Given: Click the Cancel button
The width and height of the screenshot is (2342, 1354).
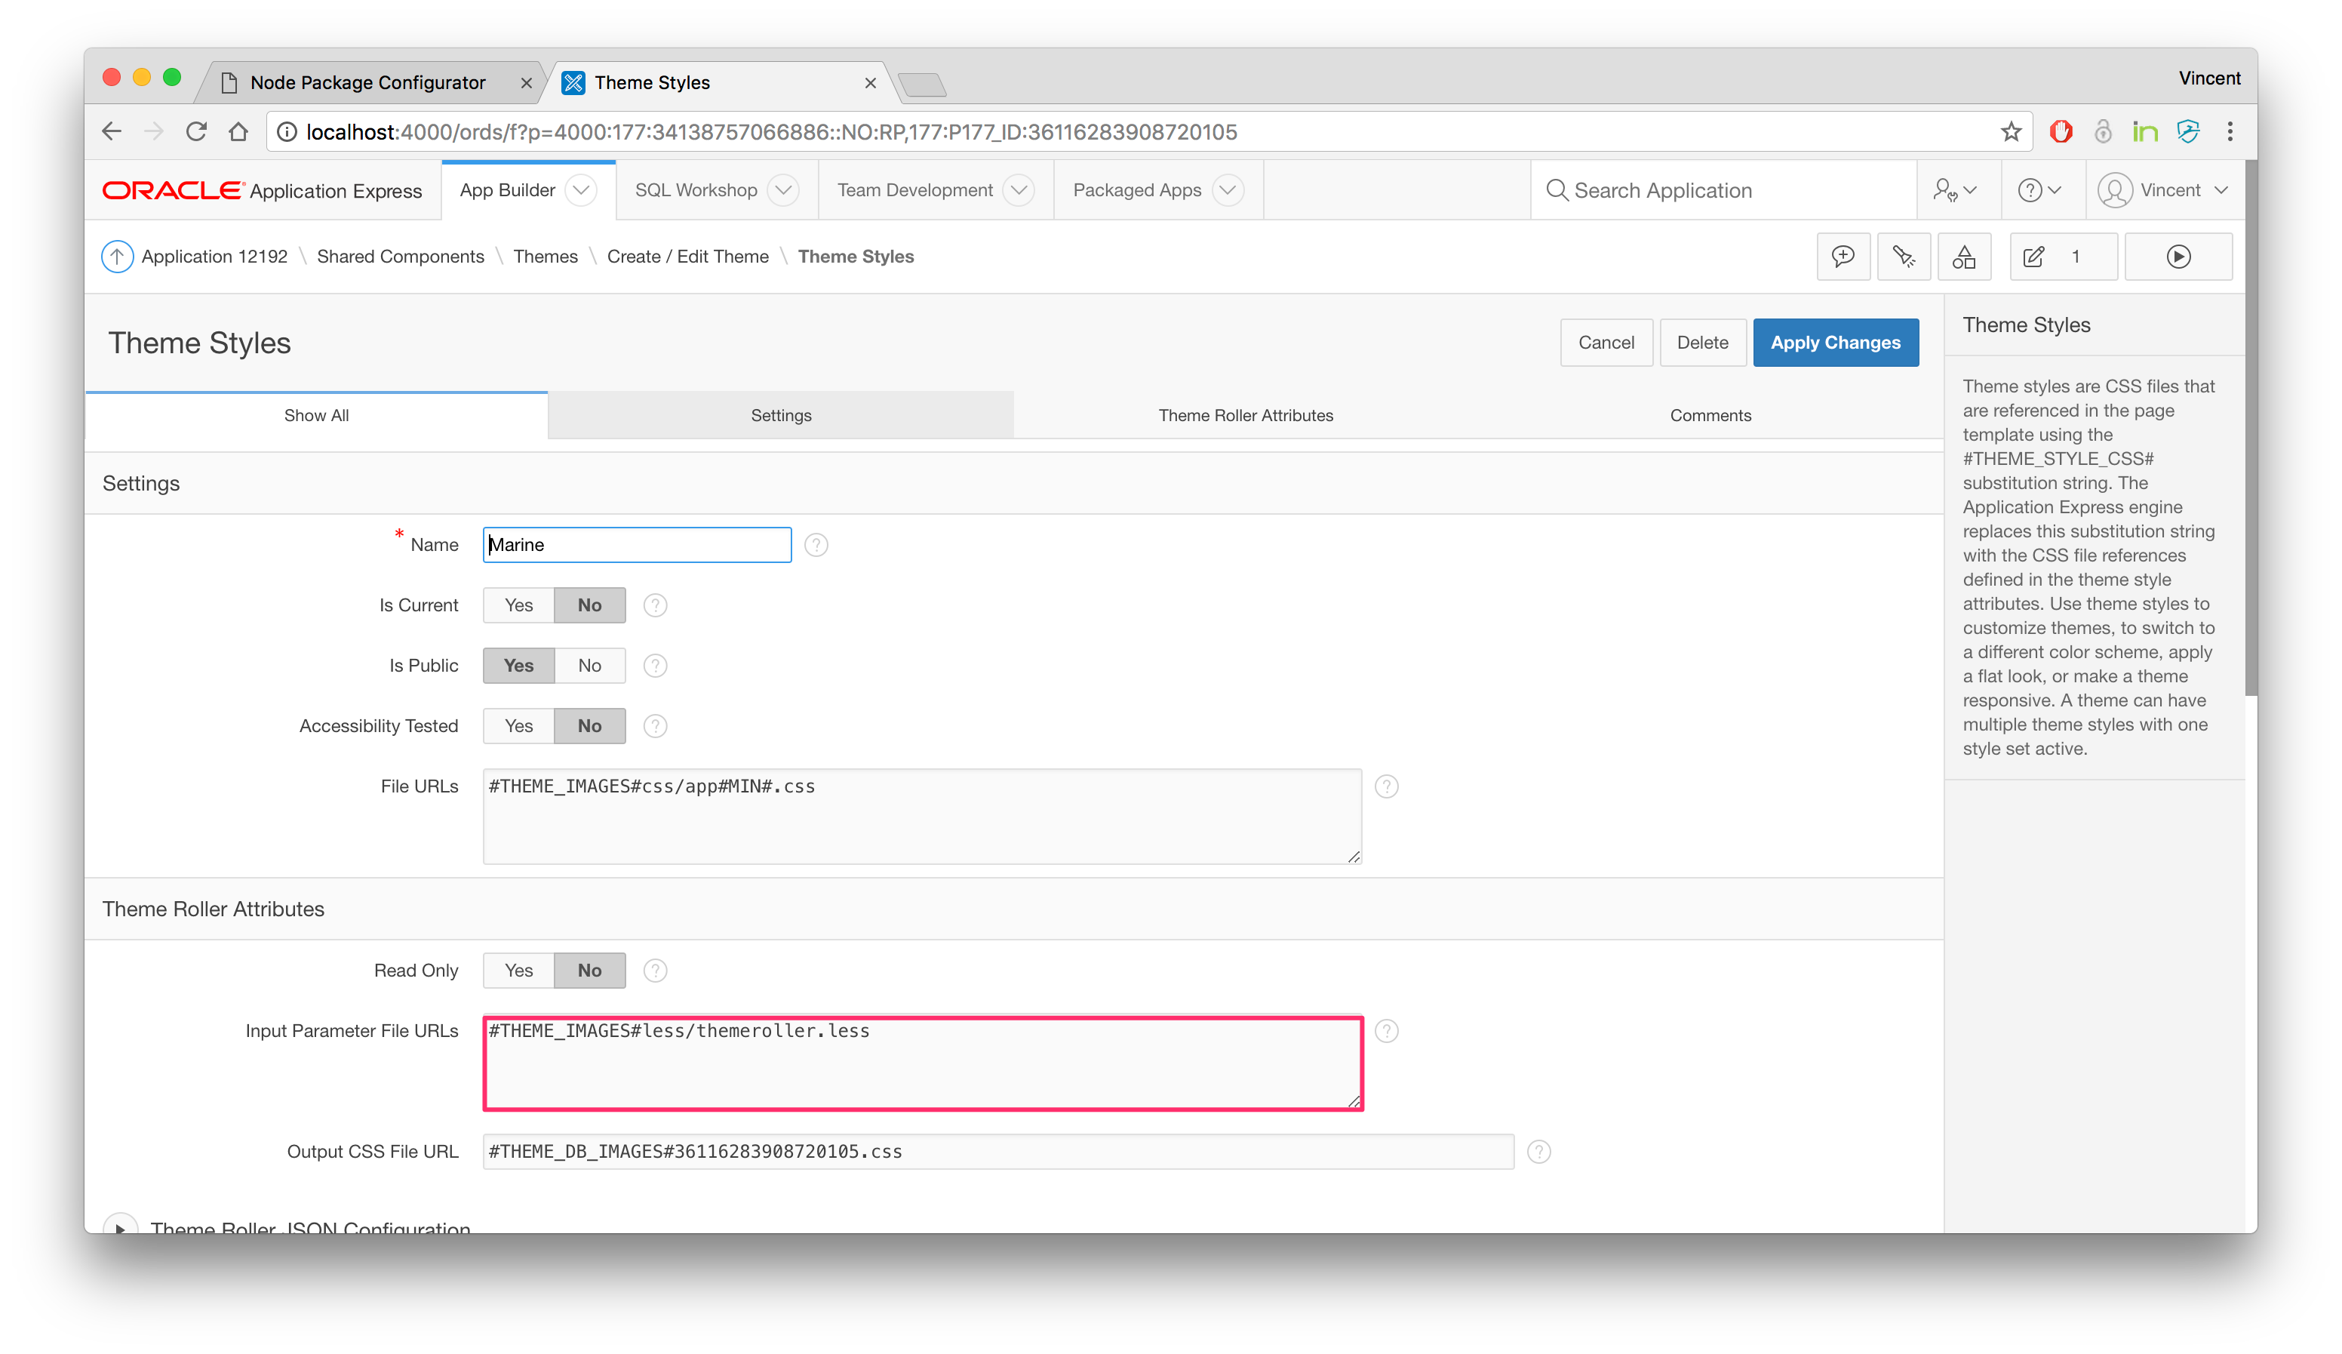Looking at the screenshot, I should 1606,342.
